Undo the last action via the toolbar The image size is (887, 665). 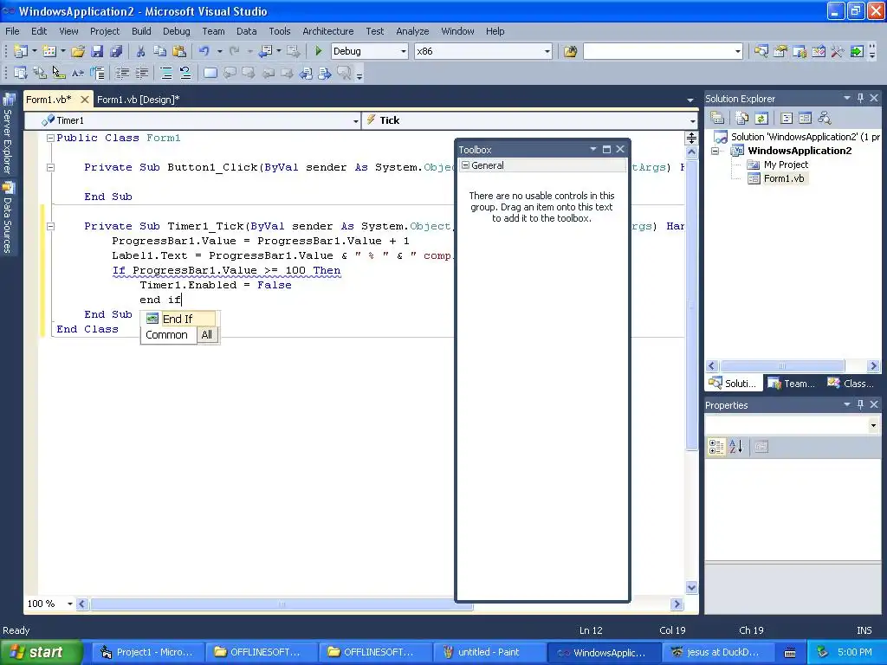coord(204,51)
